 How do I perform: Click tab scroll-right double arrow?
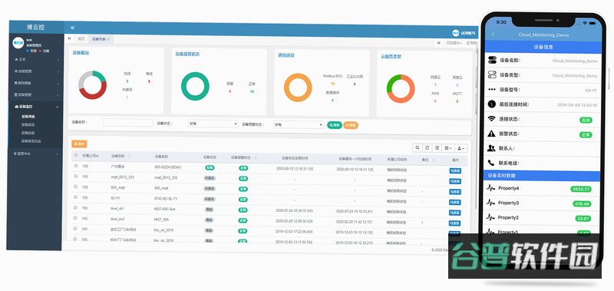point(439,43)
